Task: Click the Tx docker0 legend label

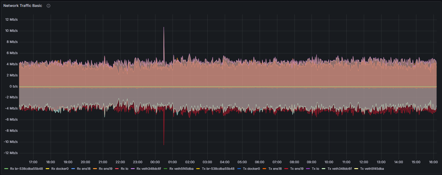Action: click(x=251, y=169)
